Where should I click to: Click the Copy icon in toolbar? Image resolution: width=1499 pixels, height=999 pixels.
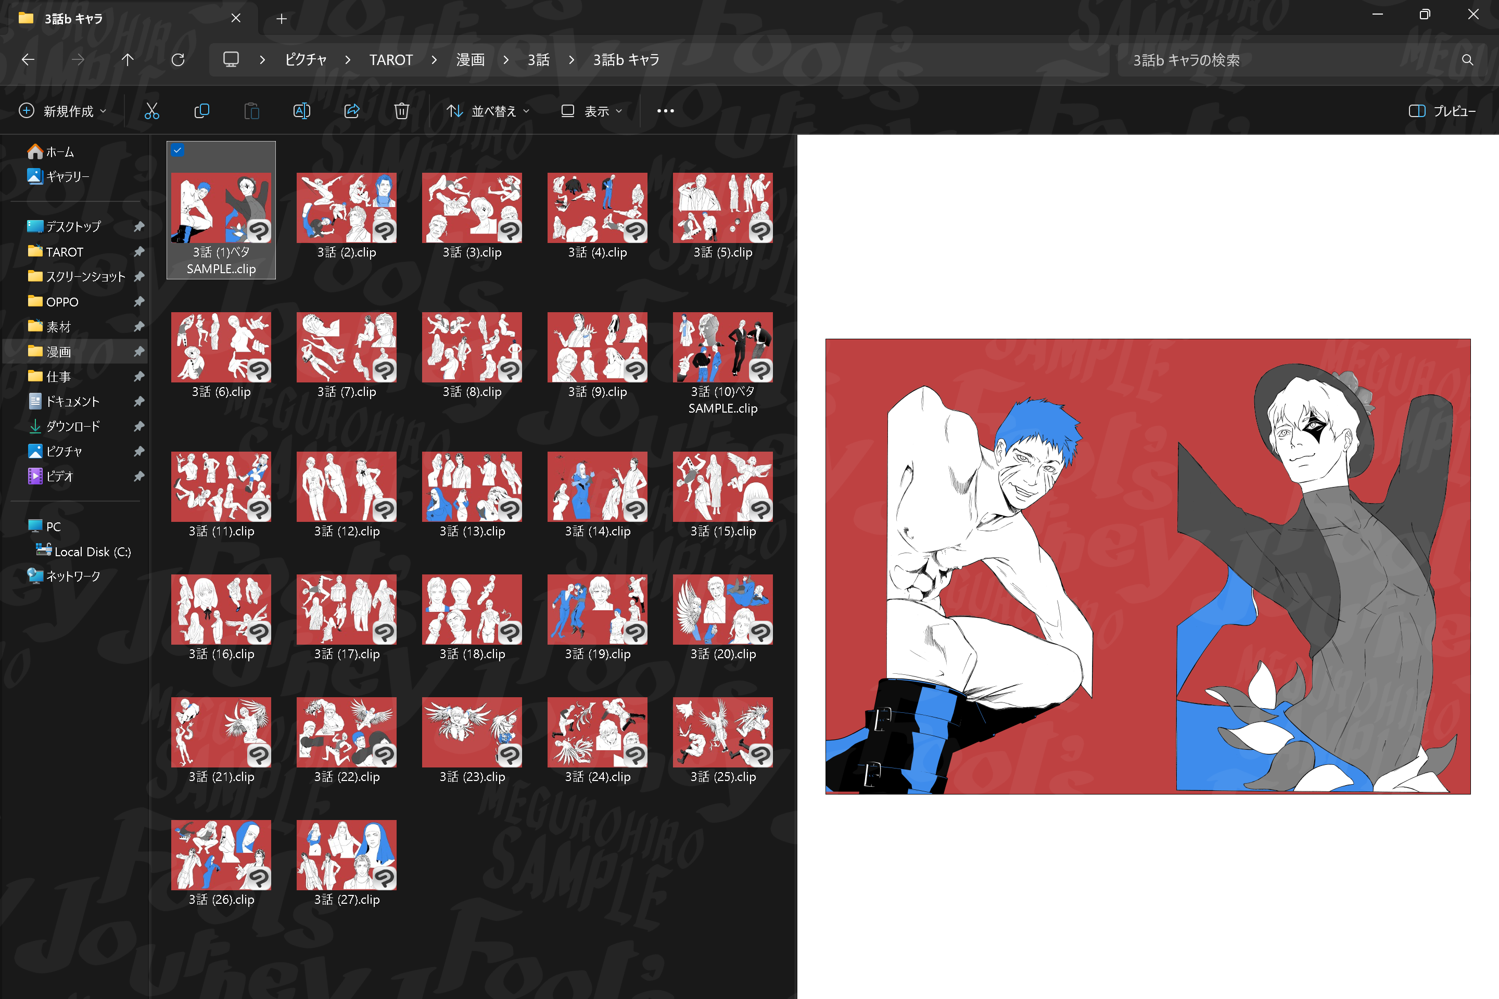click(x=201, y=111)
